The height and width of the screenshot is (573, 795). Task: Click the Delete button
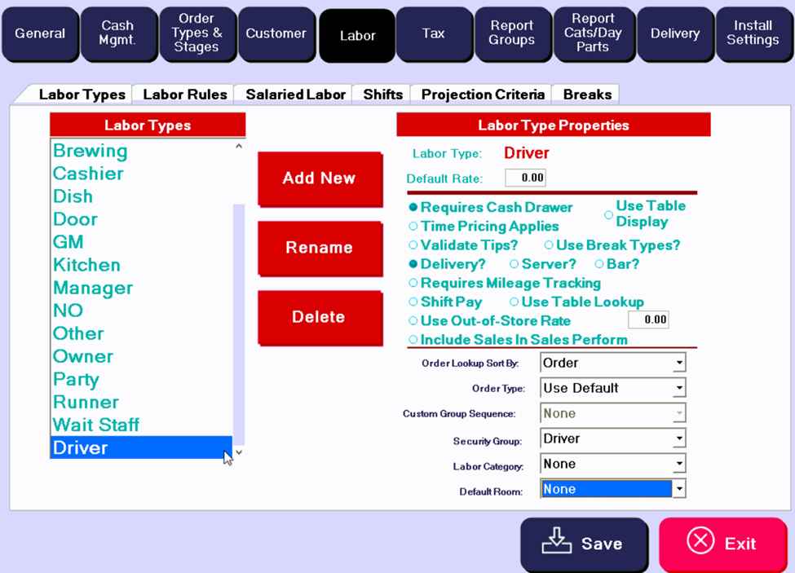point(320,317)
